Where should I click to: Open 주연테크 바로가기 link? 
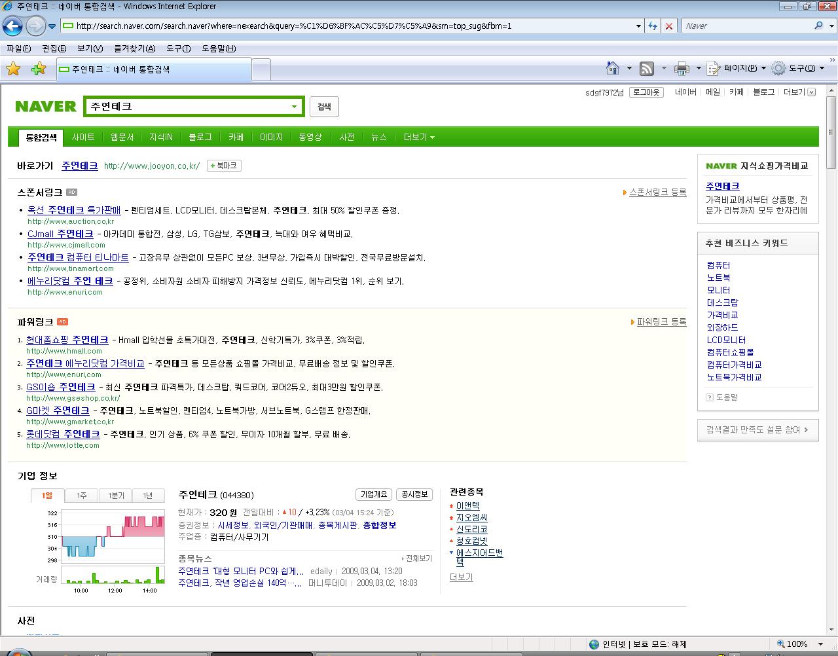80,166
